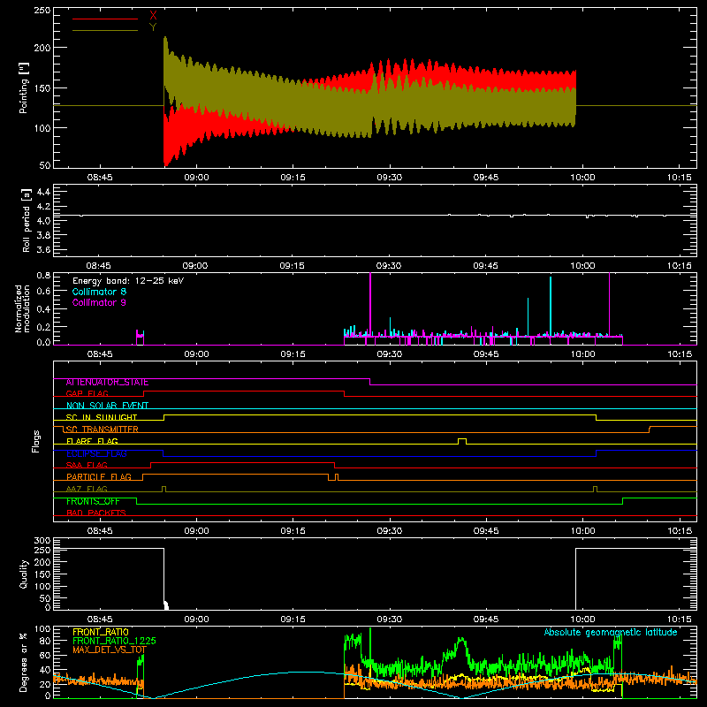
Task: Click the 200 tick on Pointing axis
Action: pyautogui.click(x=42, y=48)
